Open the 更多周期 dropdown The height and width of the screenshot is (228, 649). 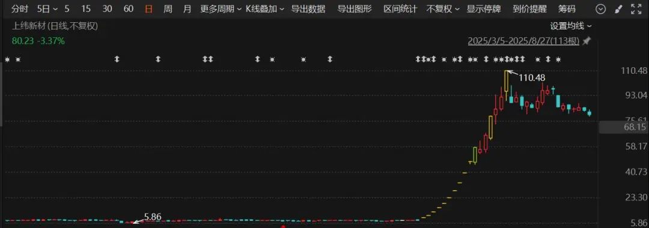[x=221, y=8]
